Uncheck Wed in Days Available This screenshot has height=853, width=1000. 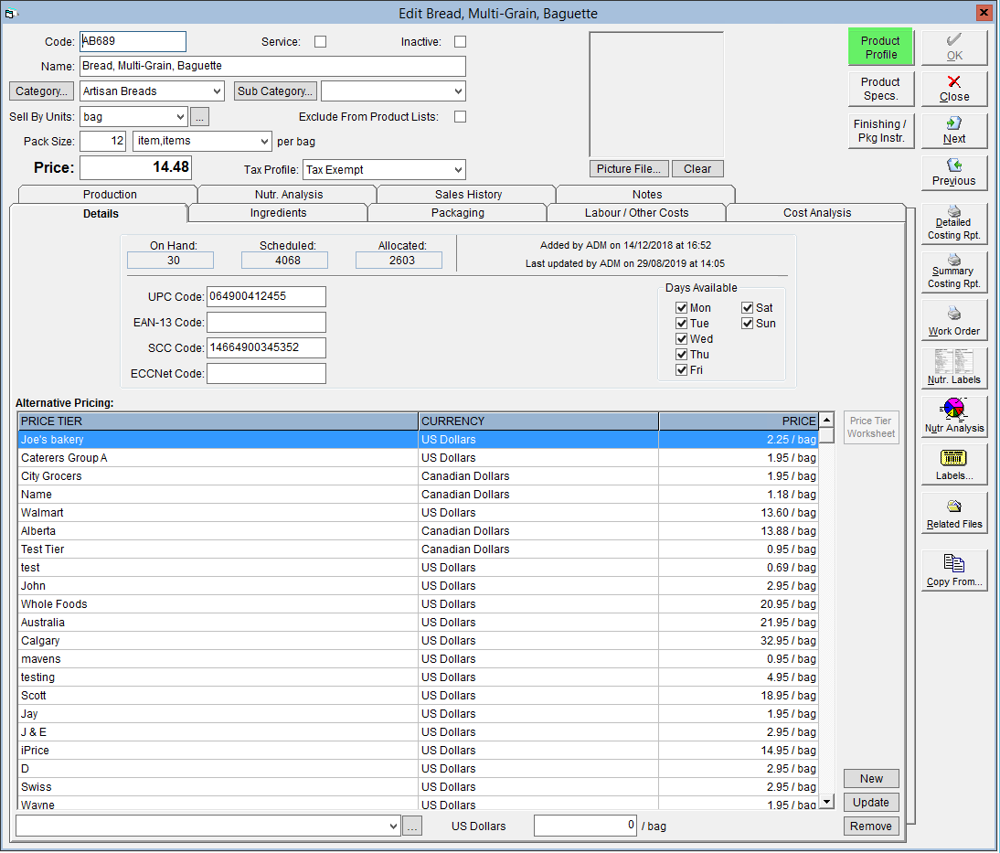(681, 339)
